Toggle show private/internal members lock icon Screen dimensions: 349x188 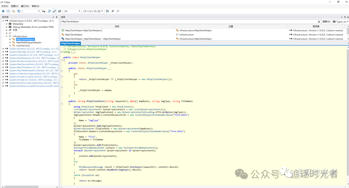[x=55, y=11]
